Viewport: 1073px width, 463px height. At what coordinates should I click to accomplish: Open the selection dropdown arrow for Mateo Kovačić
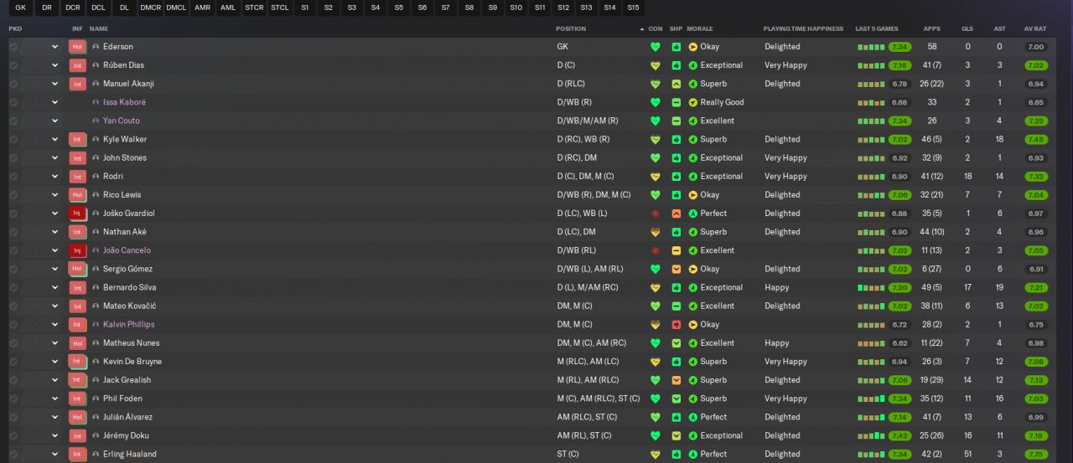coord(54,306)
